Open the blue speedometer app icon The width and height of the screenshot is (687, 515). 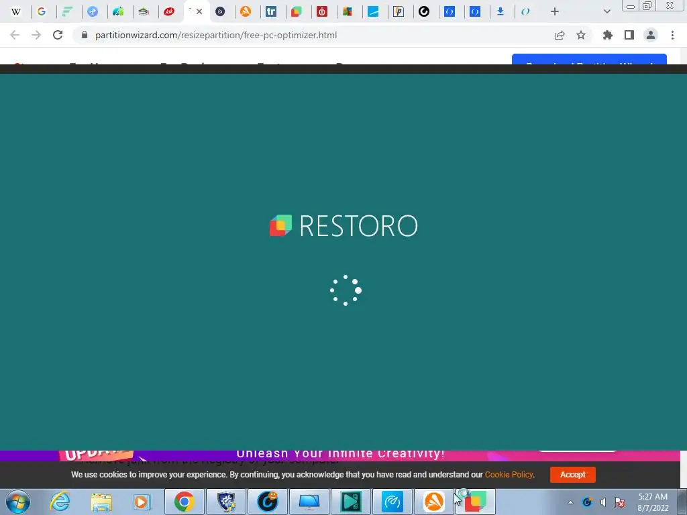coord(392,502)
